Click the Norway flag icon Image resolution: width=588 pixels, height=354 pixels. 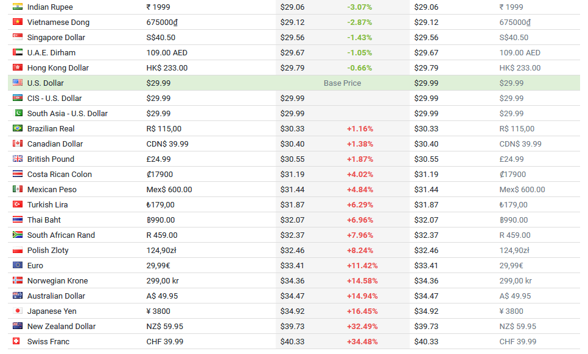pos(18,280)
